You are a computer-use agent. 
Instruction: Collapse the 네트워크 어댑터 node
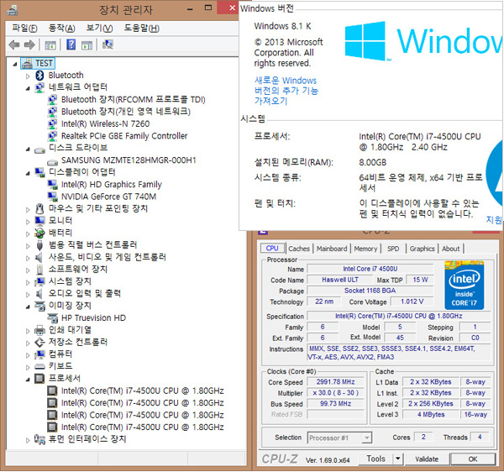point(28,88)
